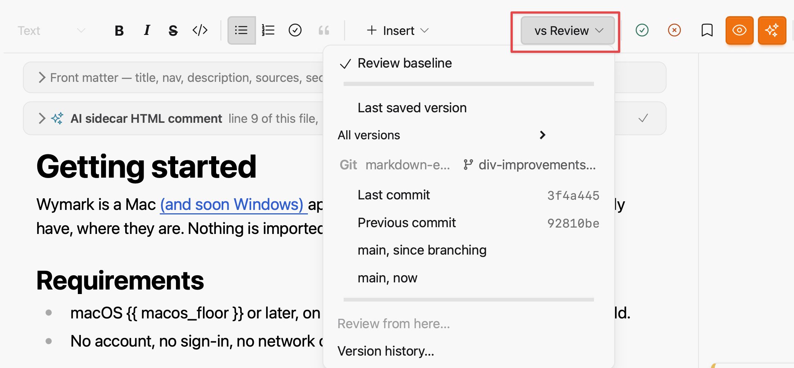Click the Requirements heading
794x368 pixels.
coord(120,281)
